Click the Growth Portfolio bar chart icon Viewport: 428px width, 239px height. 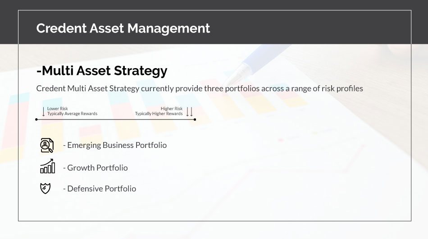click(47, 166)
